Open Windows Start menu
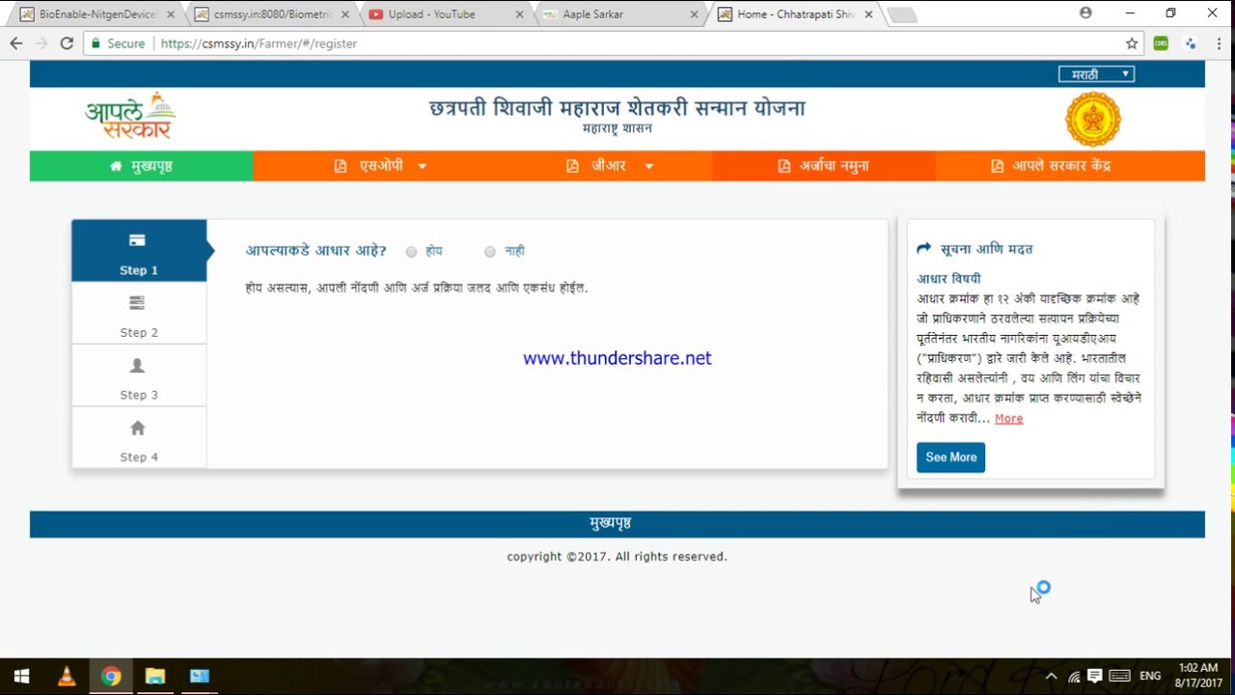 (21, 676)
